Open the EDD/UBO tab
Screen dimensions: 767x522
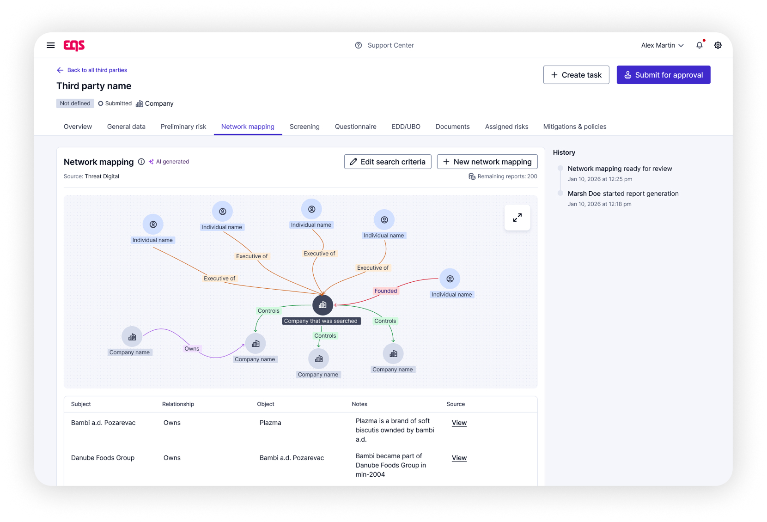pyautogui.click(x=406, y=127)
